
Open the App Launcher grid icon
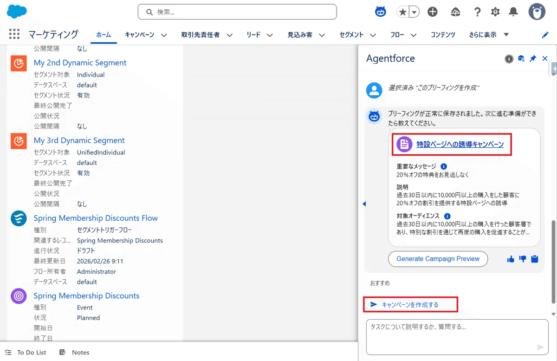pyautogui.click(x=14, y=34)
